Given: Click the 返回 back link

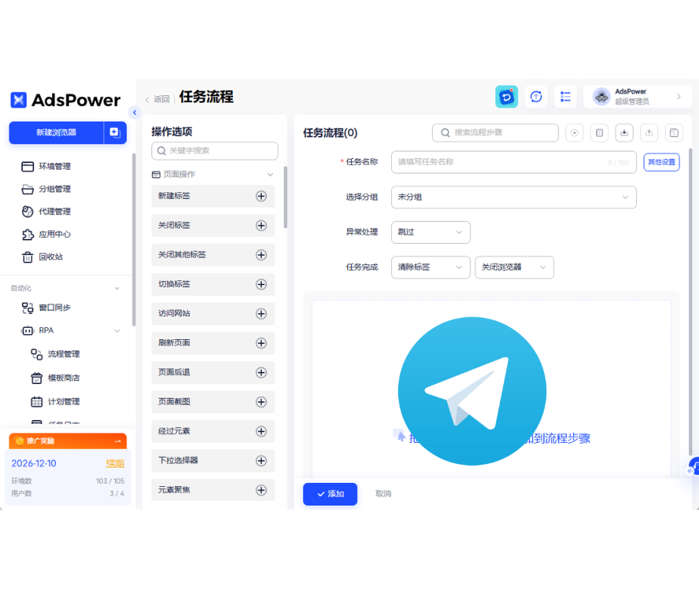Looking at the screenshot, I should 157,99.
